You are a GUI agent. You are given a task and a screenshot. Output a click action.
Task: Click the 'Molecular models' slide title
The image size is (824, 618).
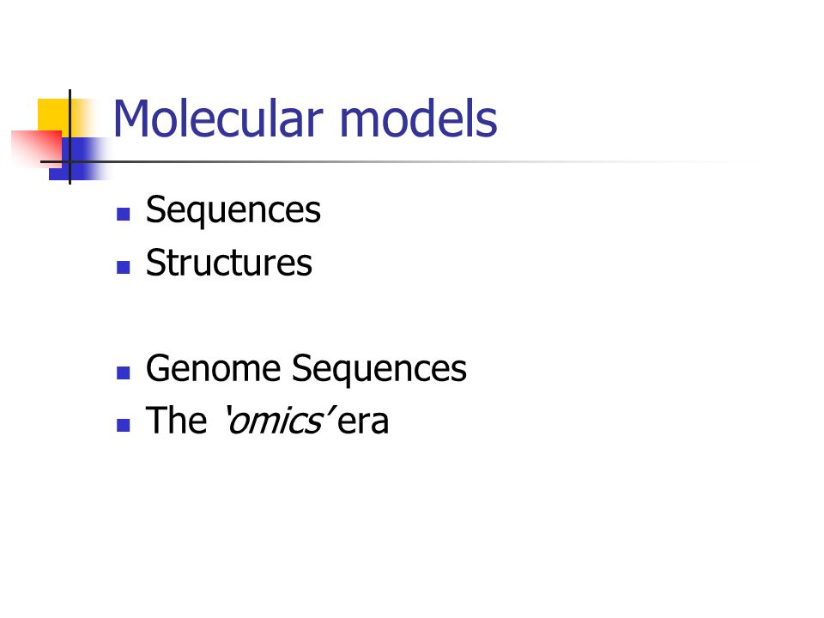pos(305,118)
